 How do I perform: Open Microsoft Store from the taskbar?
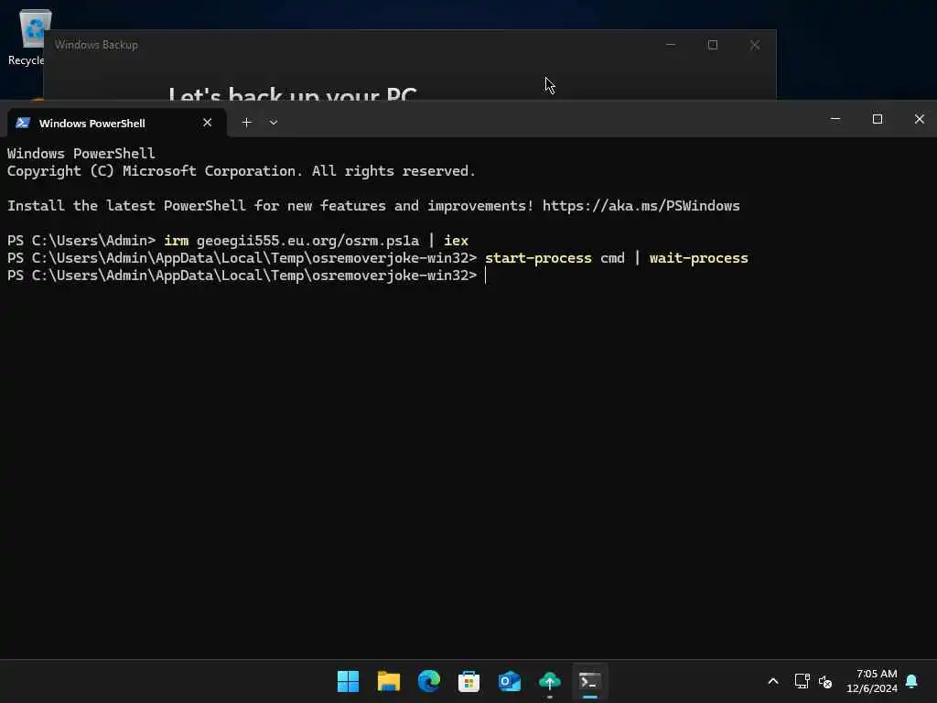(x=469, y=681)
